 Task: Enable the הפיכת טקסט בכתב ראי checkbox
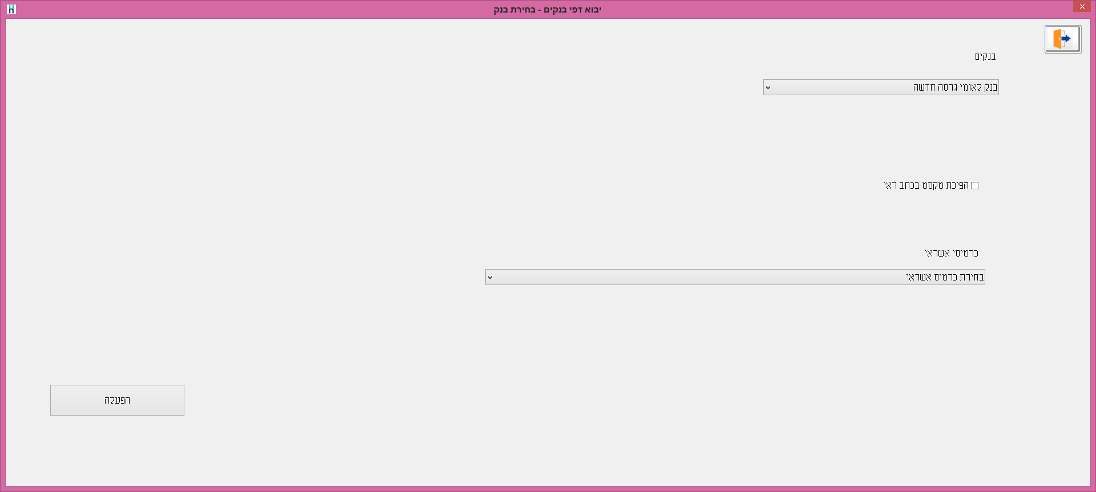click(x=975, y=185)
